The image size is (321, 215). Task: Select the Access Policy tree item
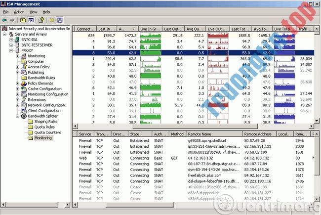point(39,67)
